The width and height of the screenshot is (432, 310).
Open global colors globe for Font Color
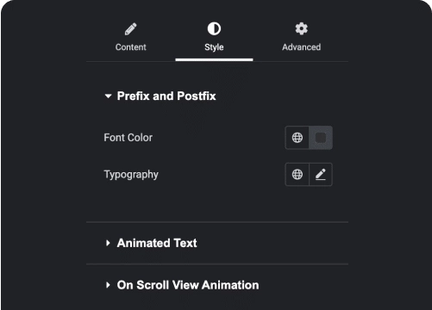tap(297, 138)
